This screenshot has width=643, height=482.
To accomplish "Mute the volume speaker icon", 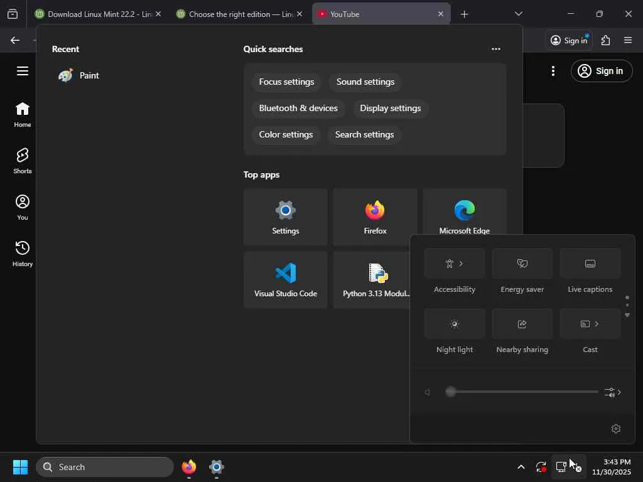I will (x=428, y=392).
